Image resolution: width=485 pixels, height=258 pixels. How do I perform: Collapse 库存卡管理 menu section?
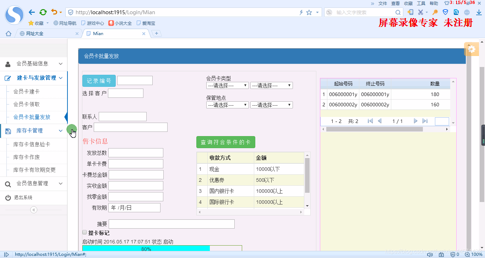tap(34, 131)
